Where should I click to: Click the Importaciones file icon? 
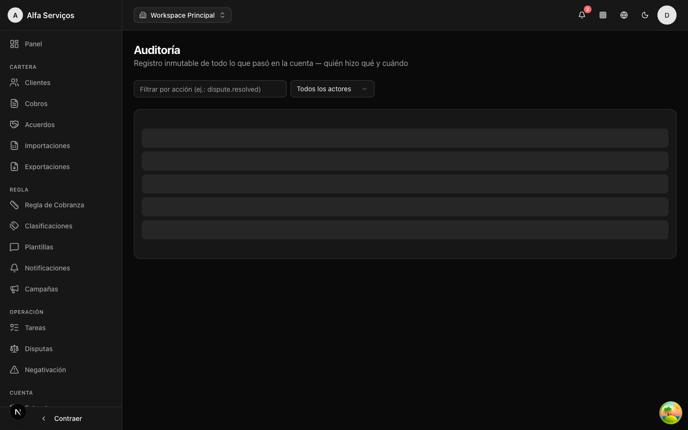click(14, 146)
